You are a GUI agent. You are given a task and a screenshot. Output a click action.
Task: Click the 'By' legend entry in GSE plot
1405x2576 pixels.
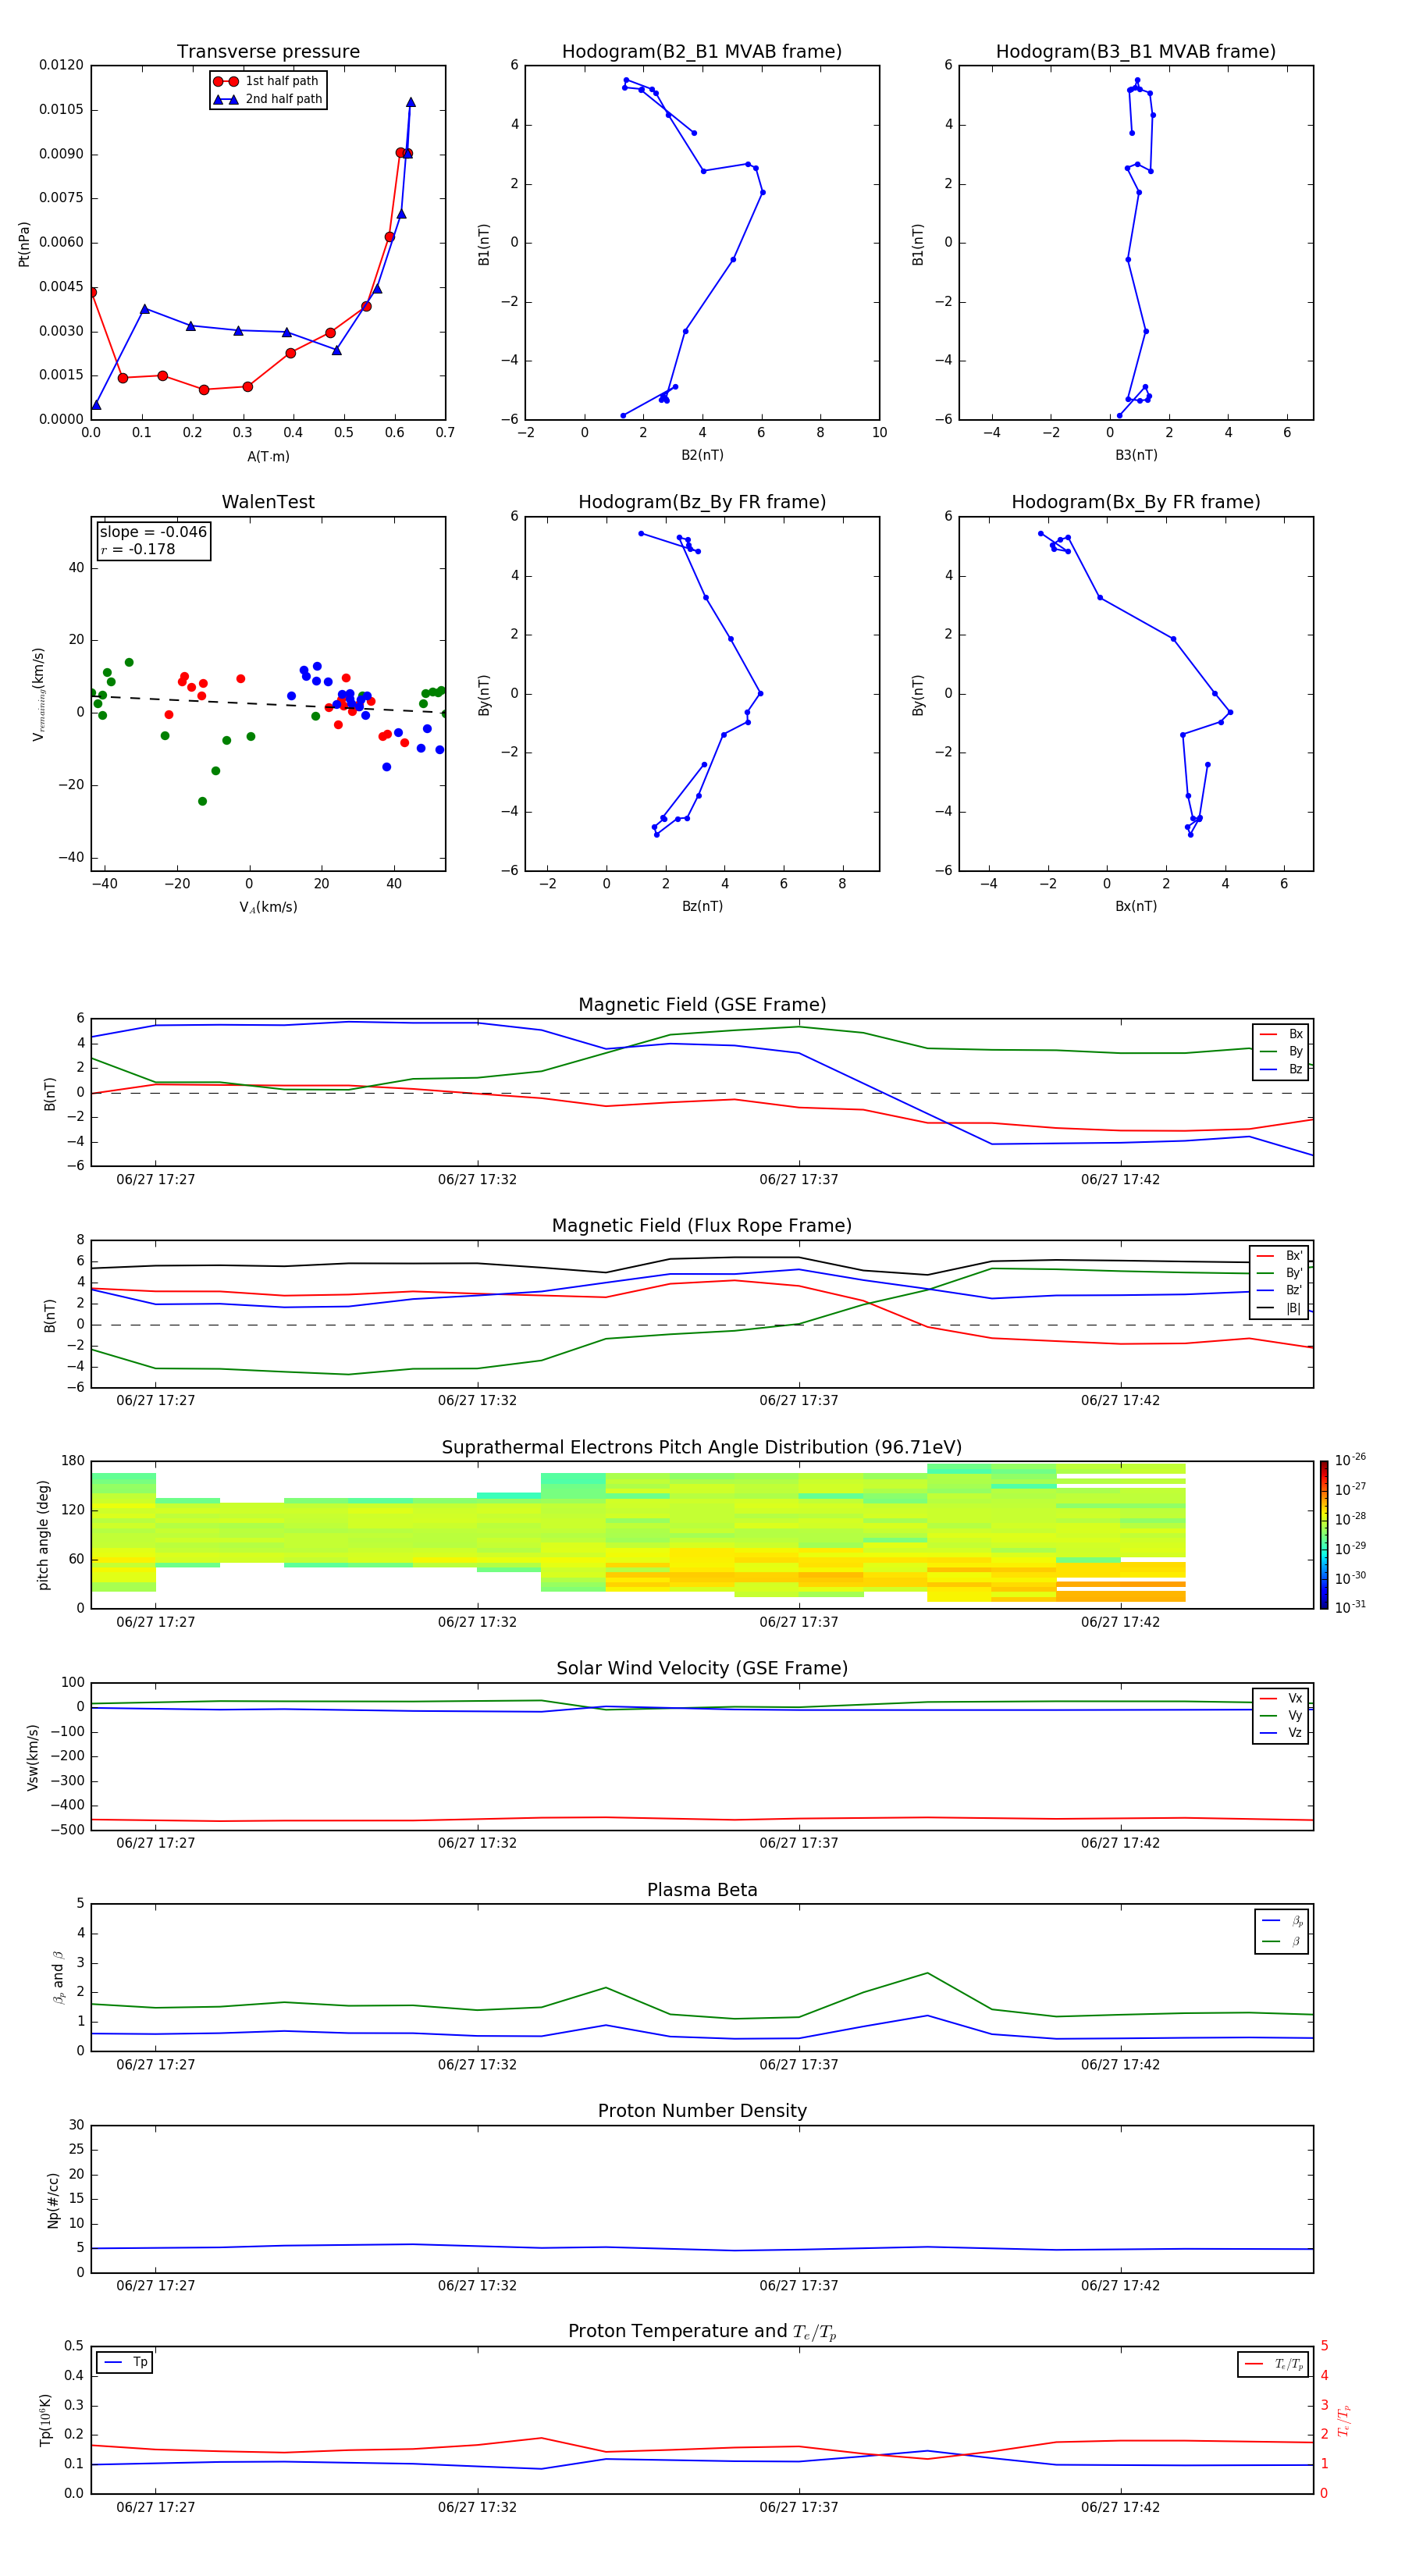(1282, 1052)
